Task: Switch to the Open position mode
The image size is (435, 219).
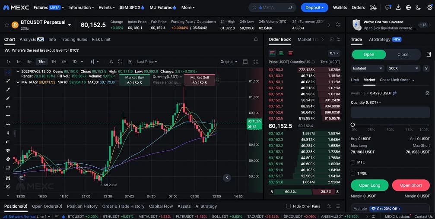Action: [x=369, y=55]
